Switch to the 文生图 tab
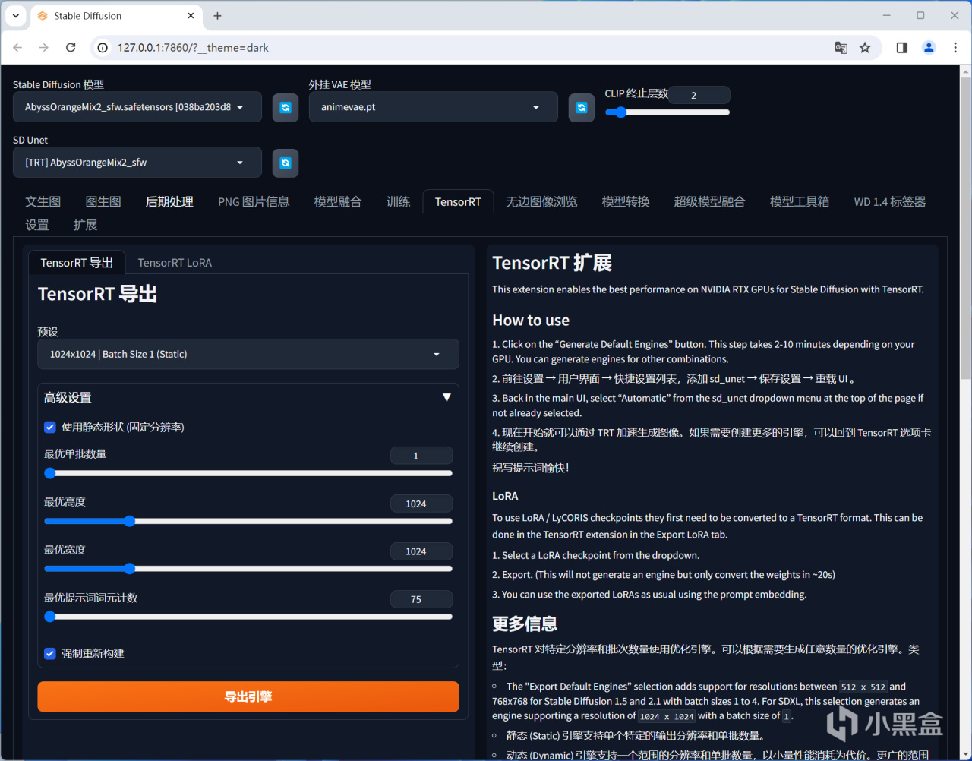 43,201
